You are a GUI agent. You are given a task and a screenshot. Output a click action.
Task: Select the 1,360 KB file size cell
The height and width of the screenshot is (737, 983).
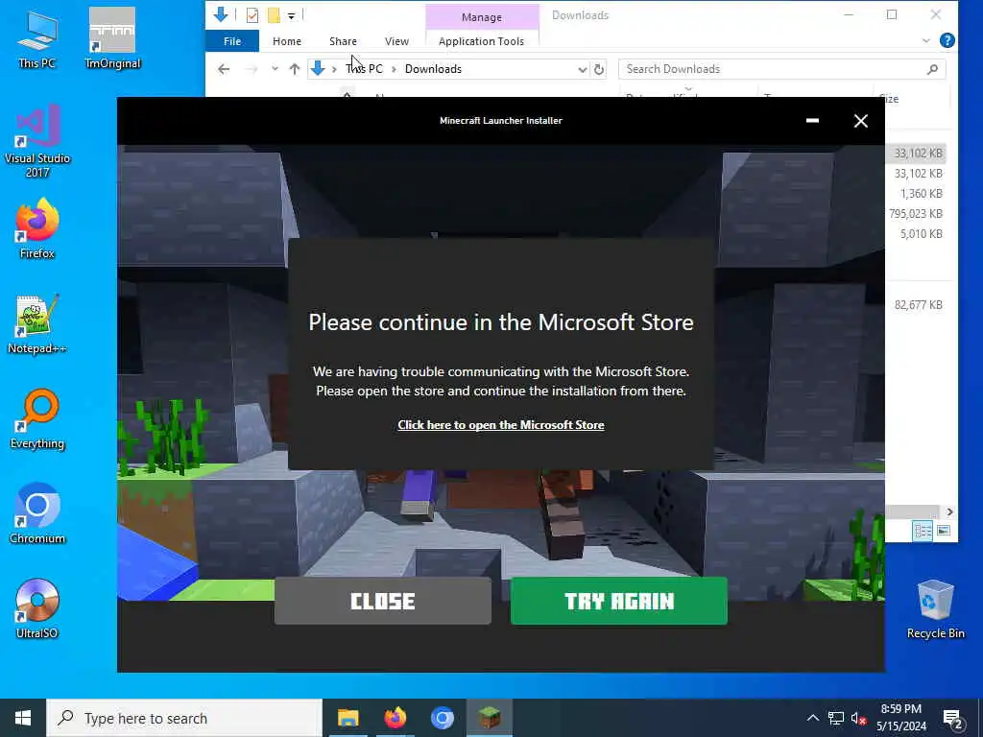coord(921,194)
